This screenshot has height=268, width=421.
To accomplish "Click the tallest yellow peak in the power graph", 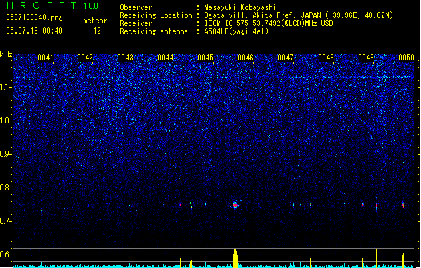I will point(236,257).
